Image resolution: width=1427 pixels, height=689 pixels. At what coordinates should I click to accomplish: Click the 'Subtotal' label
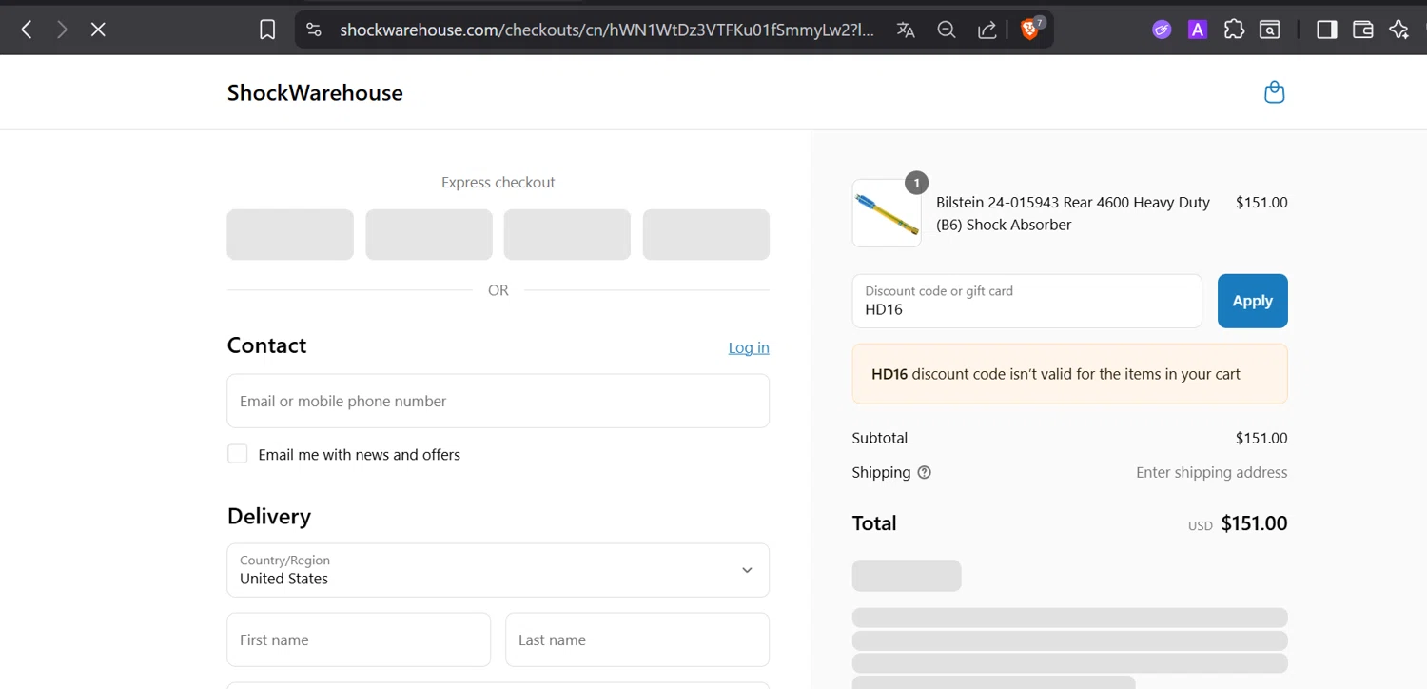coord(880,438)
